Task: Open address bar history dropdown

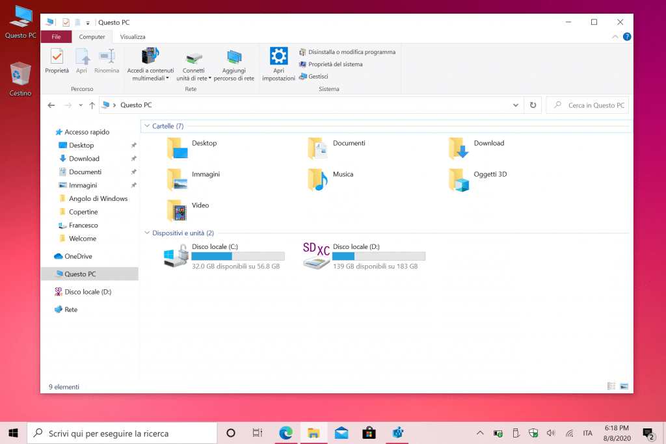Action: 516,105
